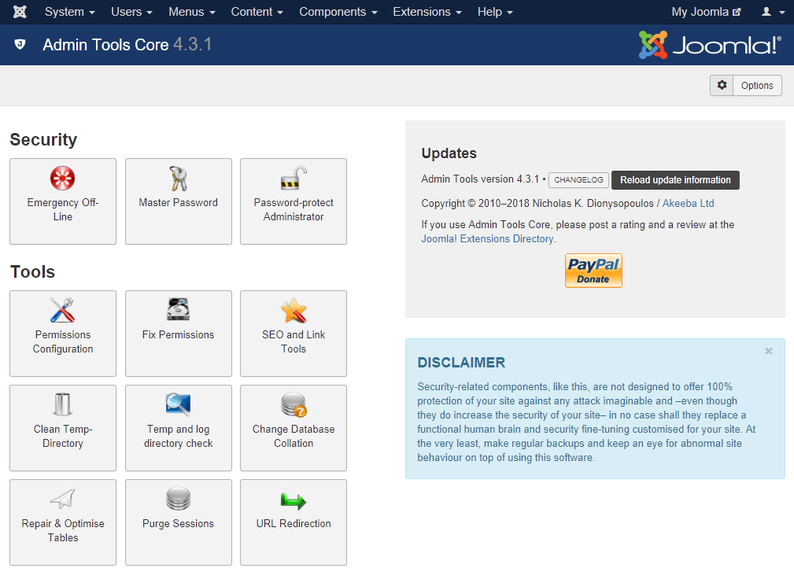This screenshot has height=583, width=794.
Task: Open the user account dropdown
Action: coord(774,12)
